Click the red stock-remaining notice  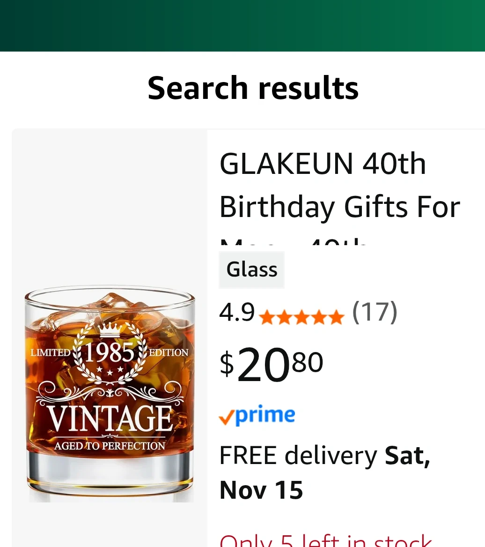coord(325,541)
